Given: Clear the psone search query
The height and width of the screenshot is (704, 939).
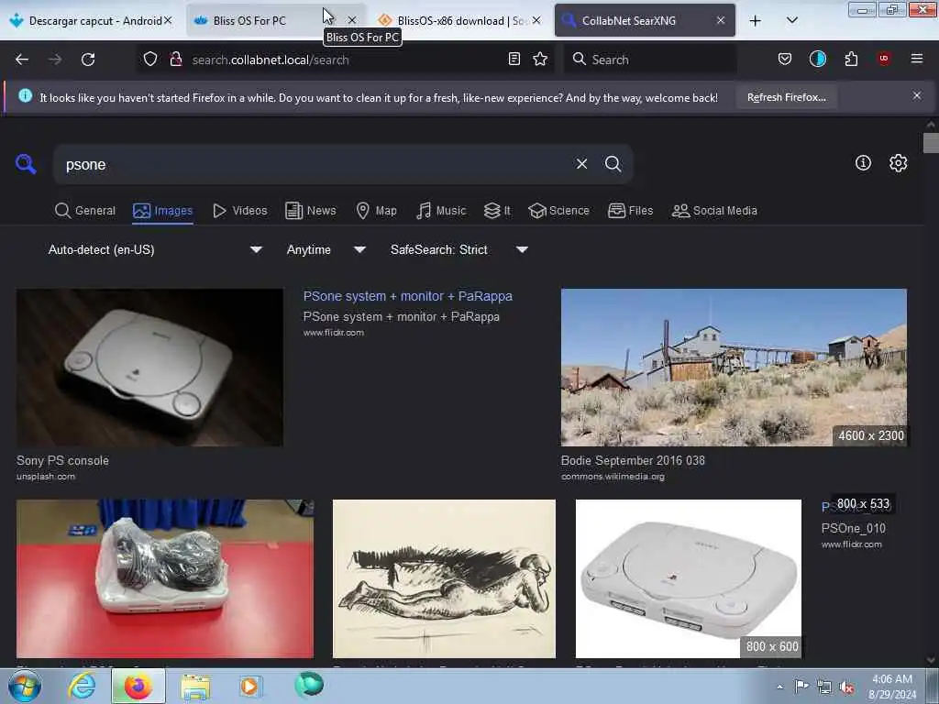Looking at the screenshot, I should pos(581,164).
